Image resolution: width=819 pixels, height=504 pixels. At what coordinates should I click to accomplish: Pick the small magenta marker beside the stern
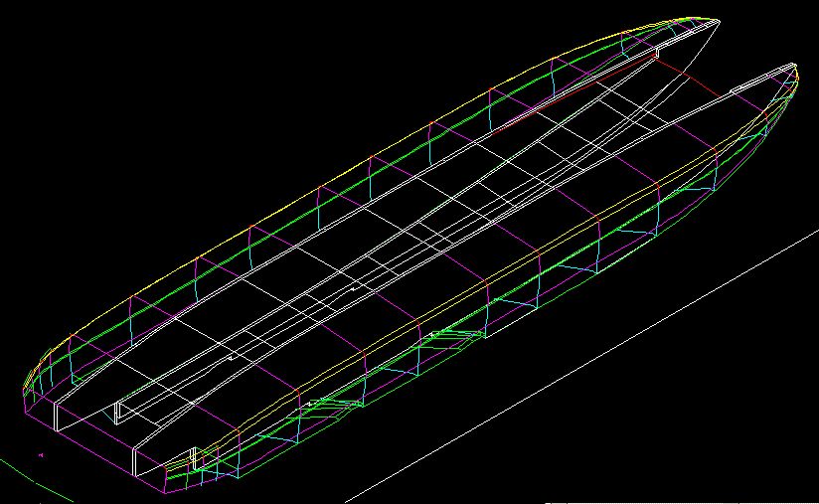[42, 455]
